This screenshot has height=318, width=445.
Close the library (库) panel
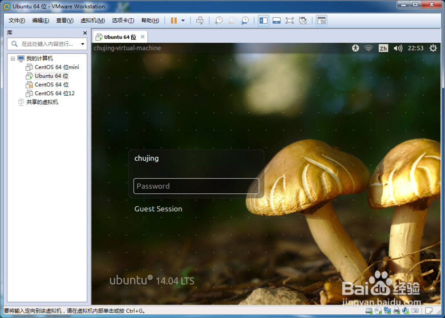[85, 33]
